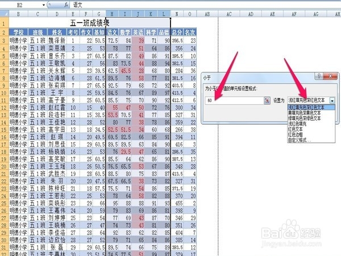Viewport: 341px width, 256px height.
Task: Click the 姓名 header cell
Action: [x=57, y=32]
